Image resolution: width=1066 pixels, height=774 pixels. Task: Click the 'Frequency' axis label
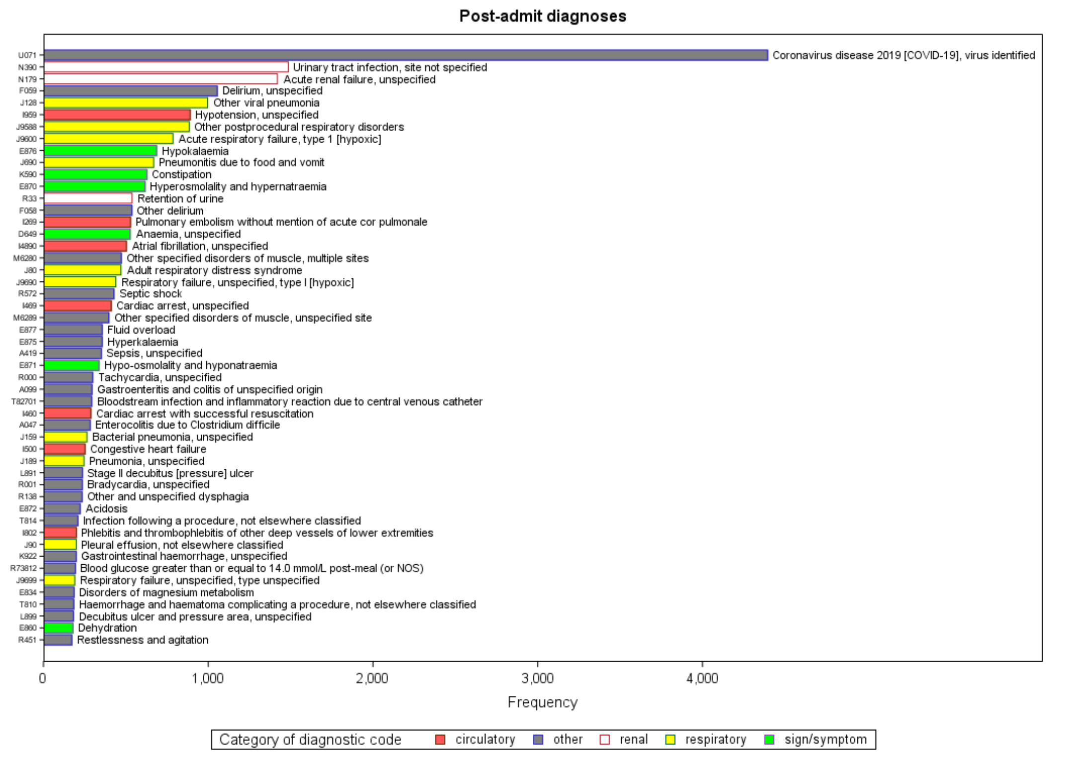542,702
